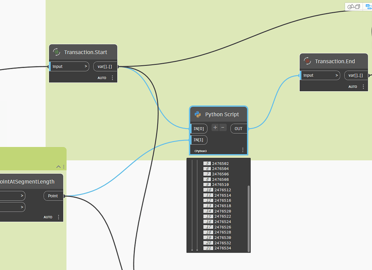Screen dimensions: 372x270
Task: Open Transaction.End options via three-dot icon
Action: [363, 86]
